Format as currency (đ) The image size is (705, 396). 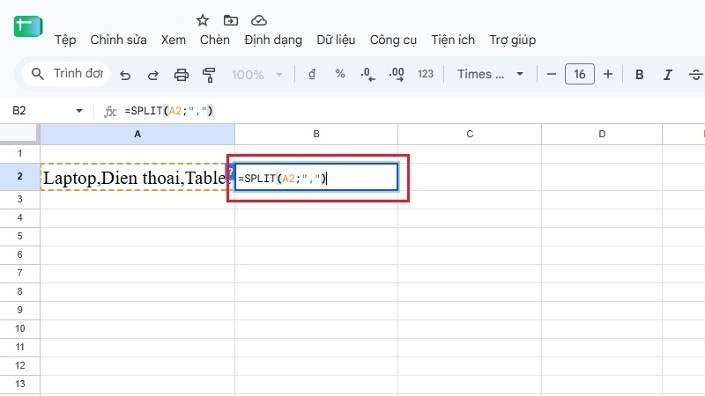[x=312, y=74]
